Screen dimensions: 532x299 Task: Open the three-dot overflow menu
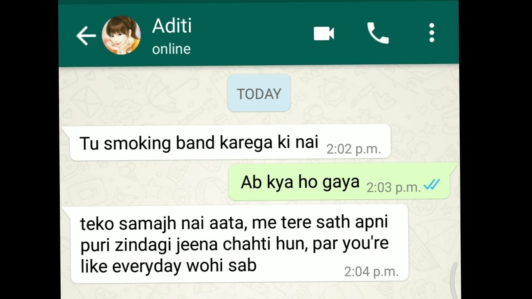(x=432, y=33)
